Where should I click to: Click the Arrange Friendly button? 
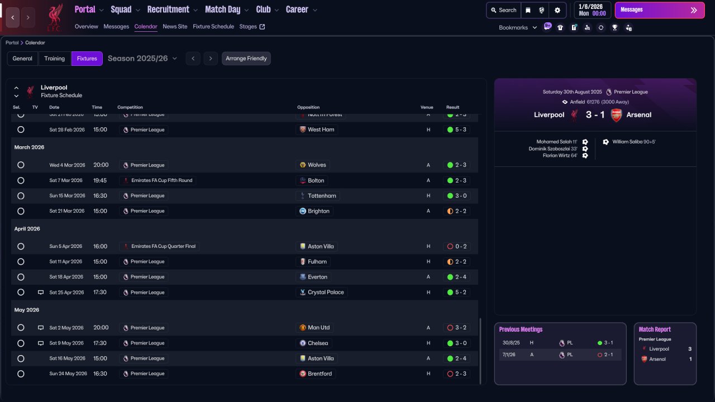[246, 59]
